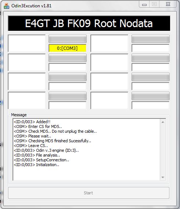This screenshot has width=180, height=209.
Task: Click the top-left empty status box
Action: (27, 43)
